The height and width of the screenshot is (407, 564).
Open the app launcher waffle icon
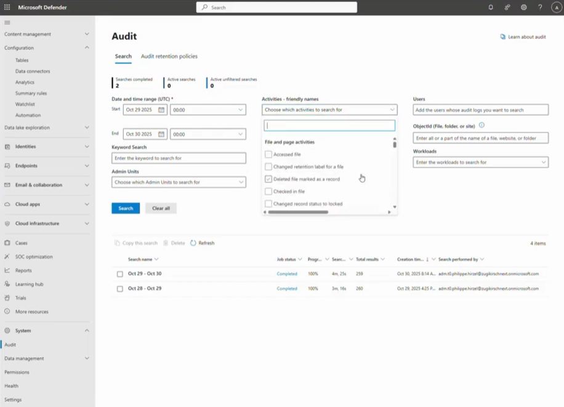pyautogui.click(x=7, y=7)
